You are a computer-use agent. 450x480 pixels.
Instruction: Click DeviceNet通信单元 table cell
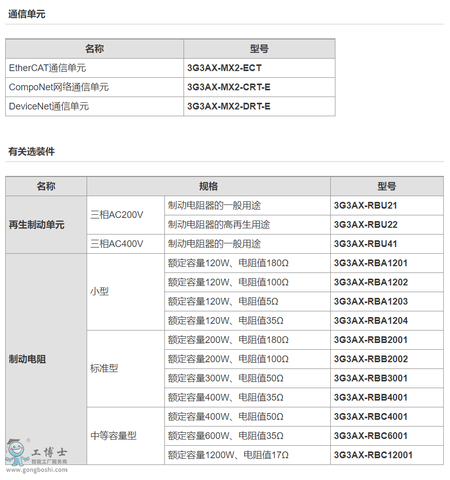49,106
